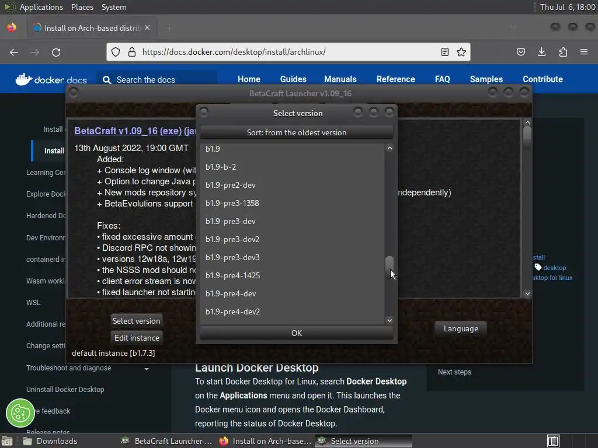Click the shield tracking protection icon
598x448 pixels.
[116, 52]
